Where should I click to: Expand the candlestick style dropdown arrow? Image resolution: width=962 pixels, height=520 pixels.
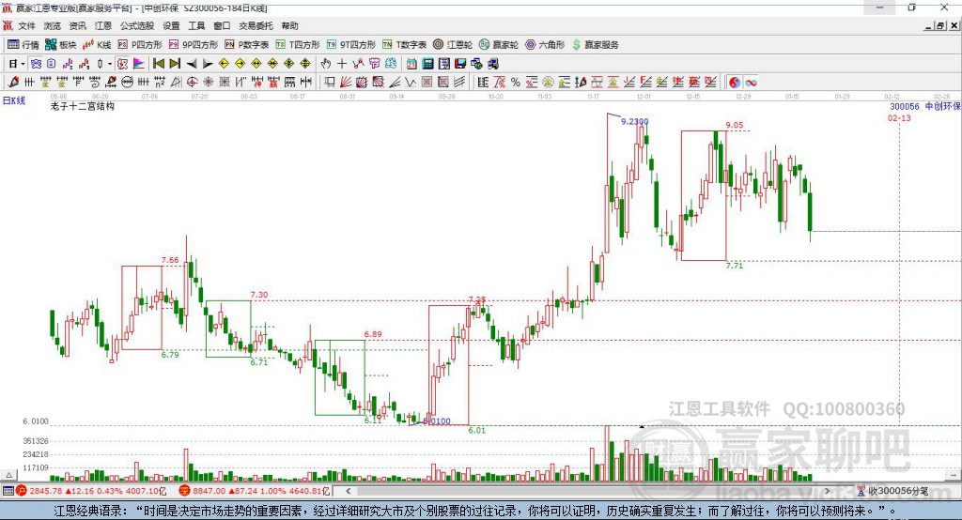[110, 64]
